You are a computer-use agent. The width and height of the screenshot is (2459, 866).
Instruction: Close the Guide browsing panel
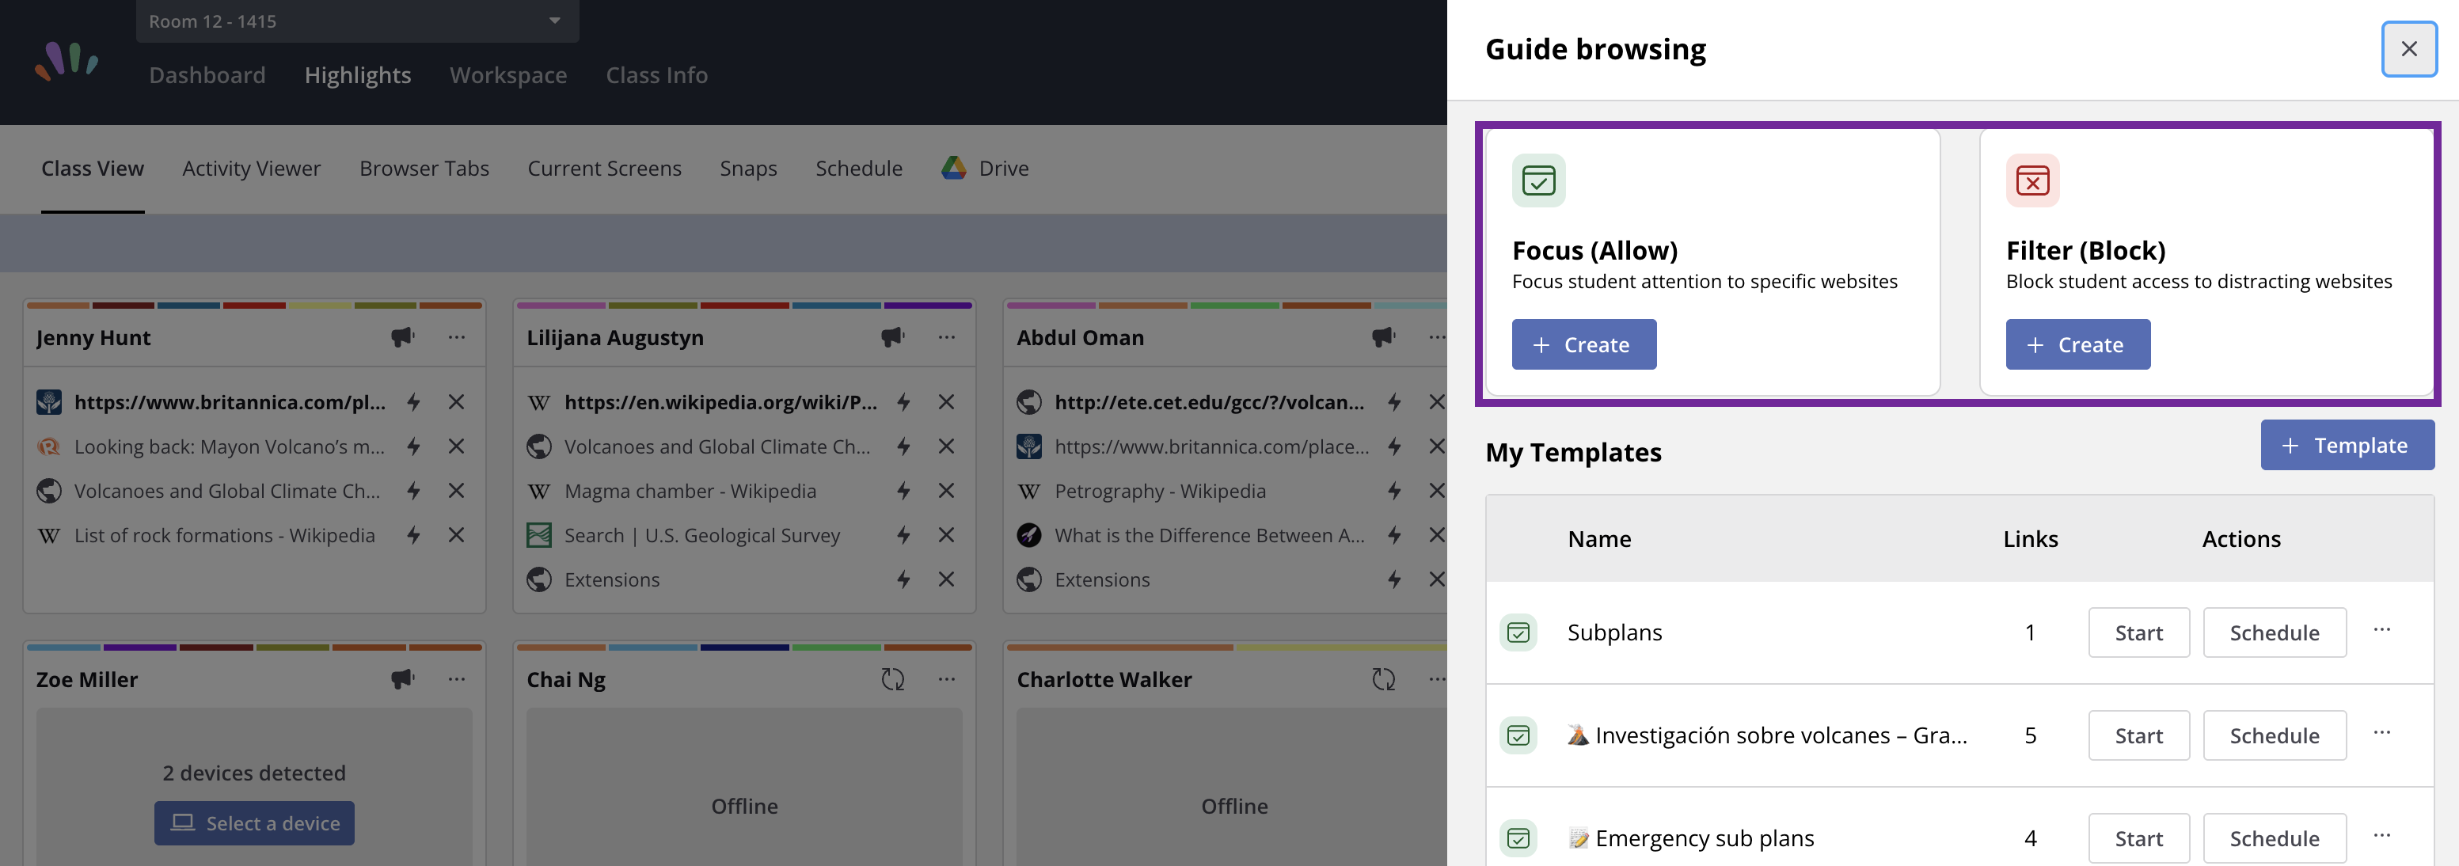pyautogui.click(x=2408, y=49)
